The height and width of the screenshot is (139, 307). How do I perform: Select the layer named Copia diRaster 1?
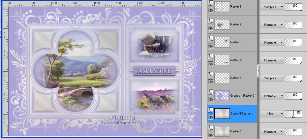242,114
